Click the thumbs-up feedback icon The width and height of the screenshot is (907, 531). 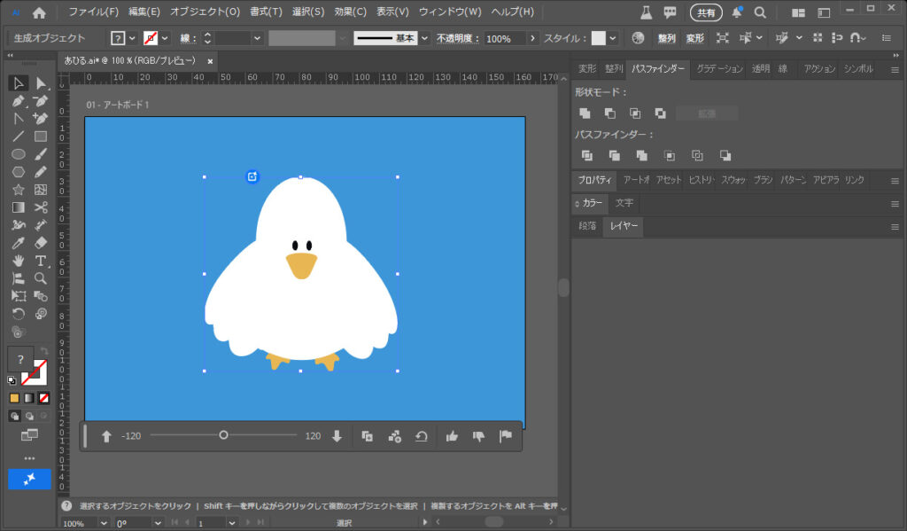tap(452, 436)
